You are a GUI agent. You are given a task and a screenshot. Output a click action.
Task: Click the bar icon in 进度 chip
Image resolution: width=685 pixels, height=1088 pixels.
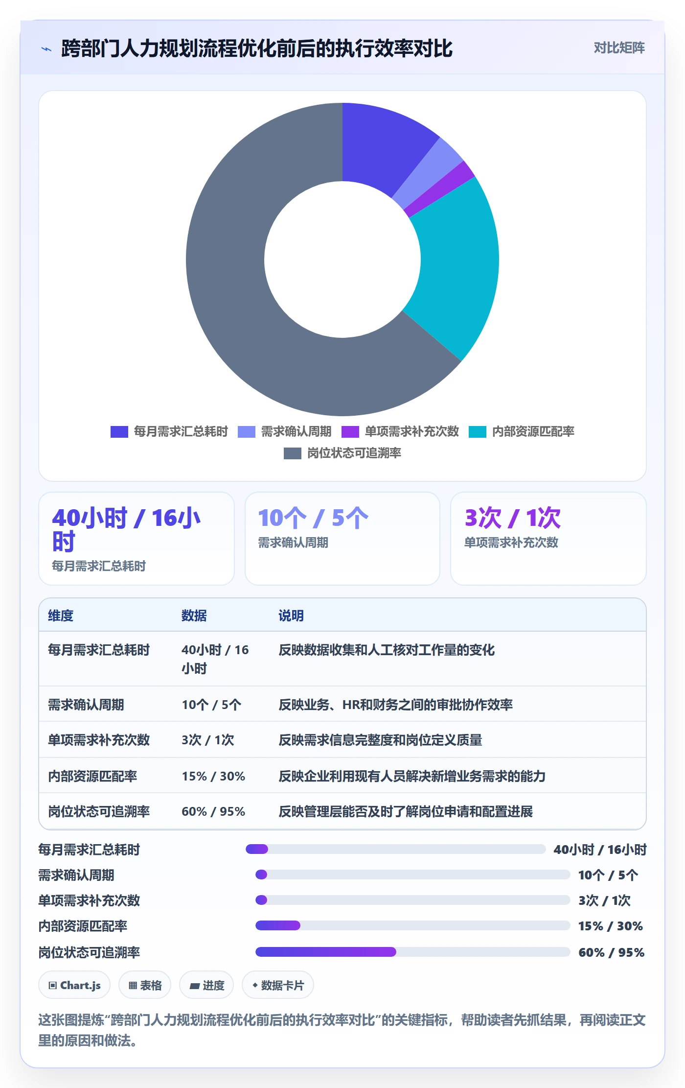tap(195, 986)
